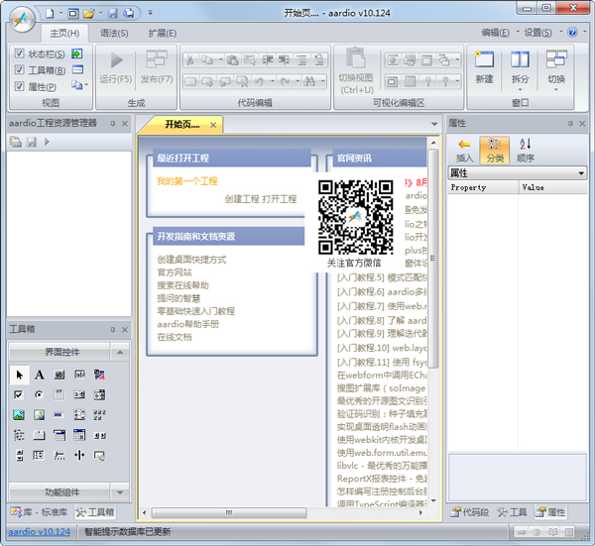Image resolution: width=595 pixels, height=546 pixels.
Task: Open the 属性 combo box dropdown
Action: pos(580,173)
